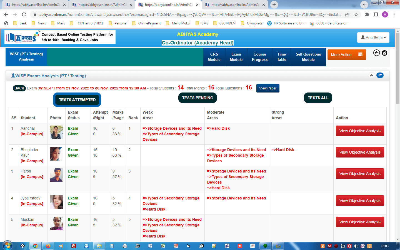Collapse the WISE Exams Analysis panel

tap(371, 75)
